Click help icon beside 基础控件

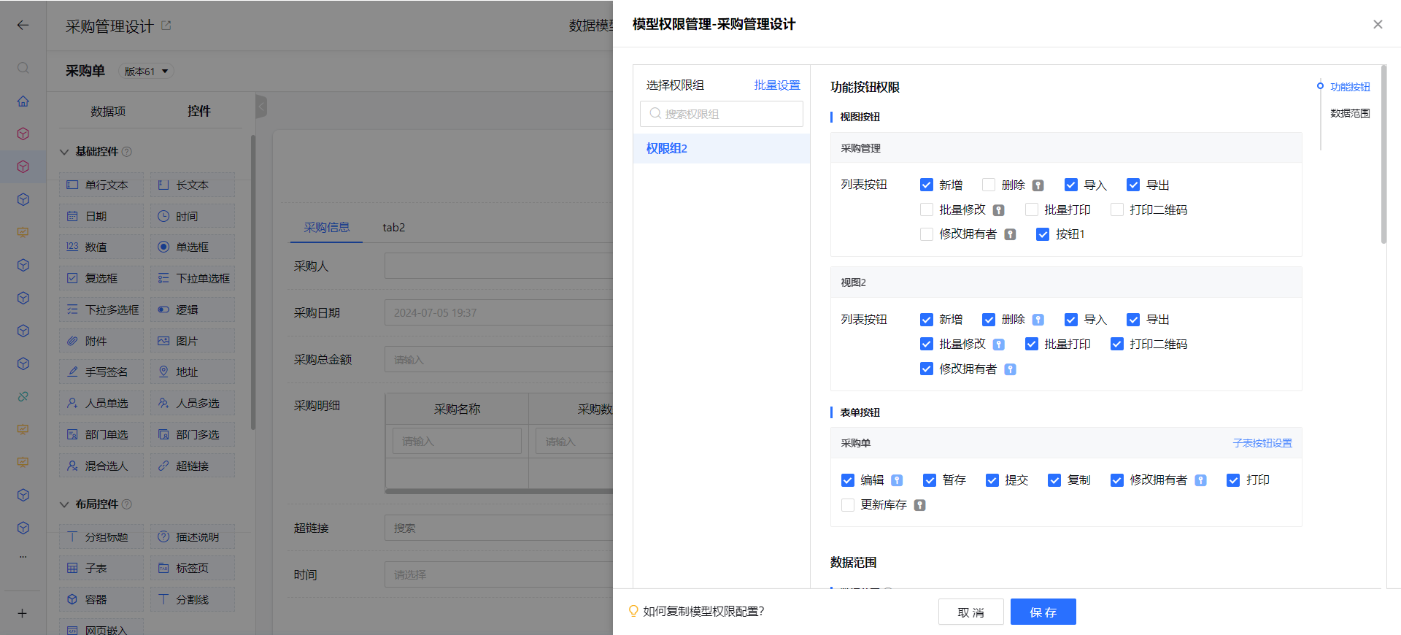[x=127, y=152]
